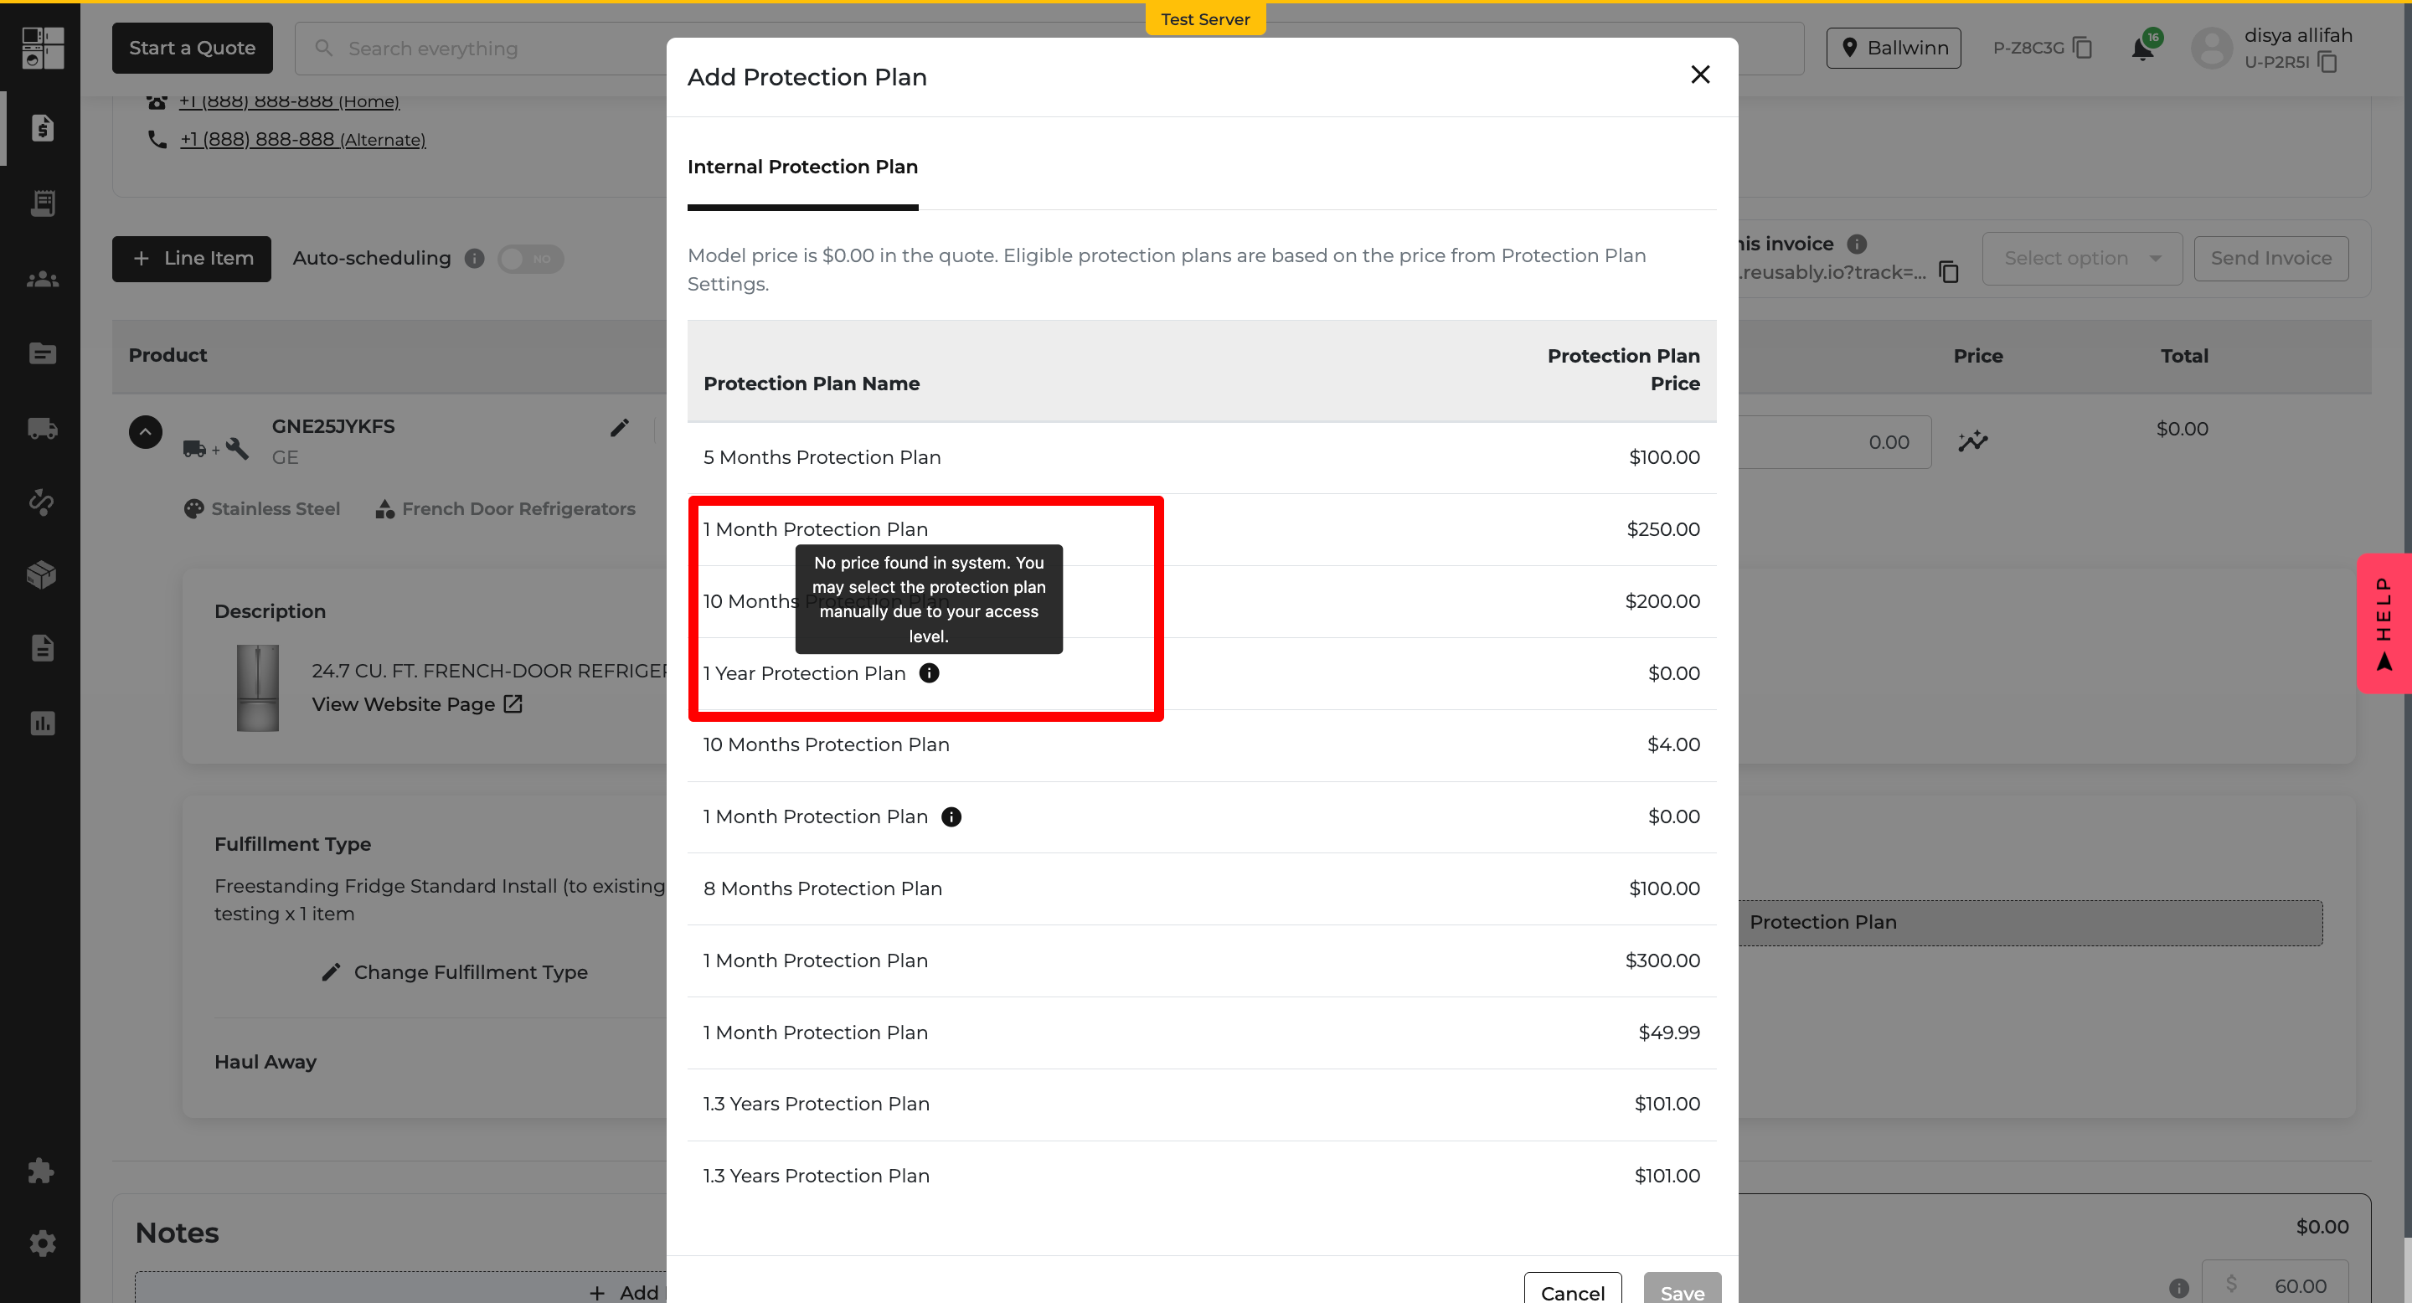Copy the U-P2R5I user code
Viewport: 2412px width, 1303px height.
2327,62
